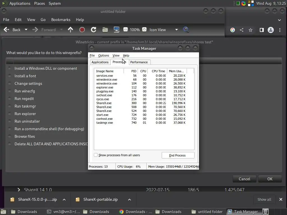Open ShareX-15.0.0 download options chevron

(x=64, y=199)
